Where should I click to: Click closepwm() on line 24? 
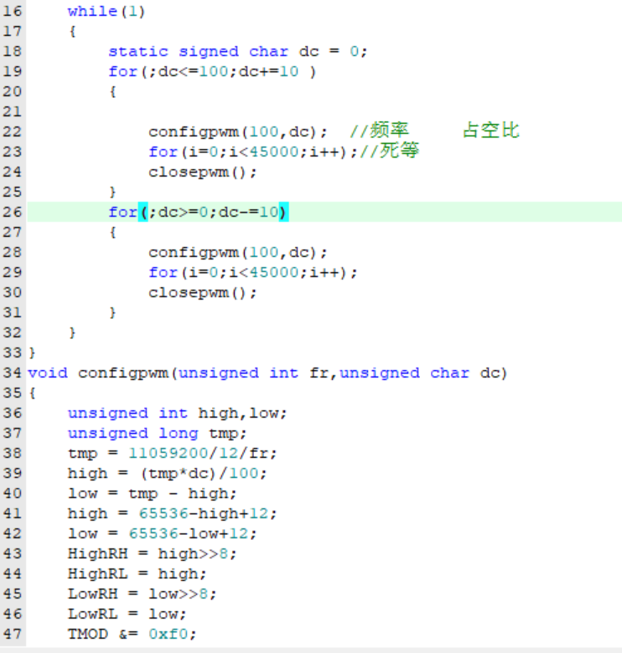coord(203,172)
